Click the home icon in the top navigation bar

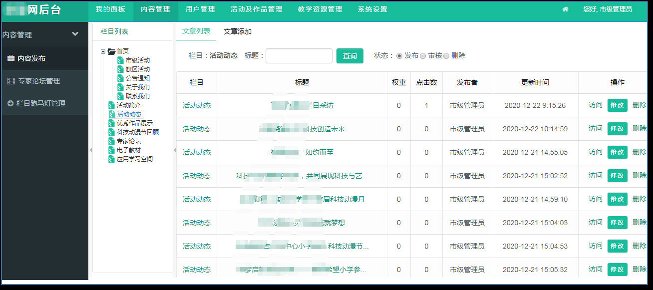click(x=565, y=8)
